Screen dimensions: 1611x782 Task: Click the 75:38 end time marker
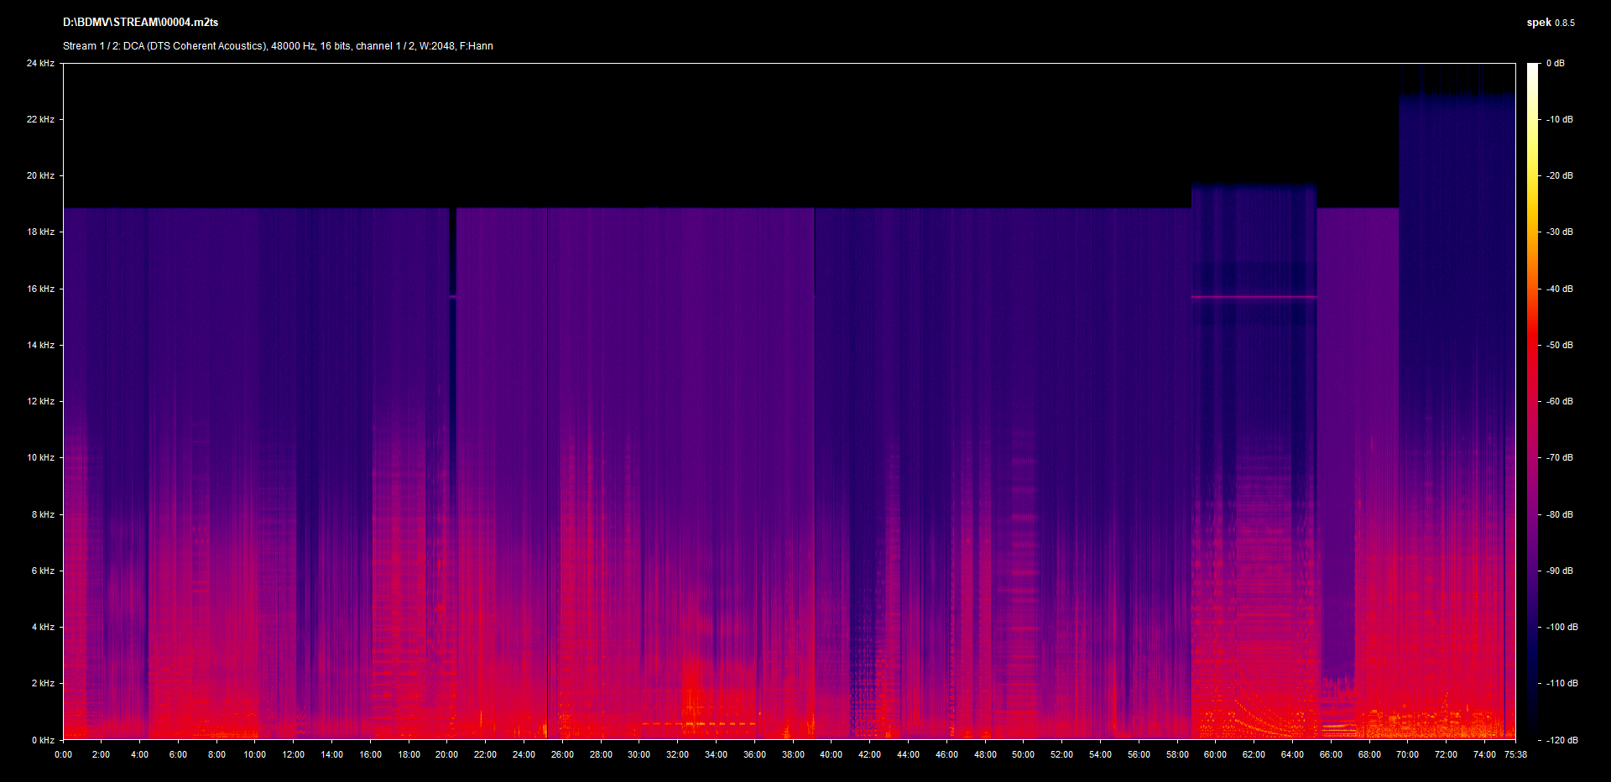tap(1515, 754)
